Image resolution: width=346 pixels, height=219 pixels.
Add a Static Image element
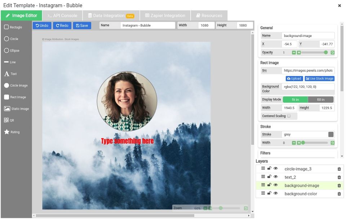click(x=16, y=109)
